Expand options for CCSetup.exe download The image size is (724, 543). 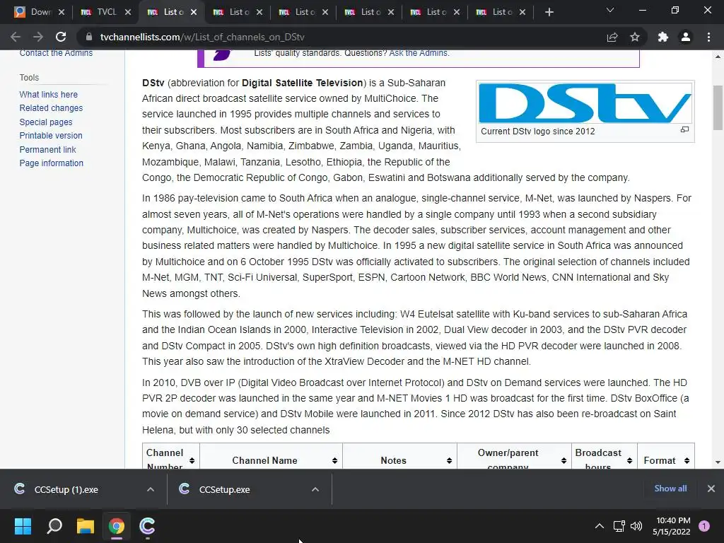[315, 489]
